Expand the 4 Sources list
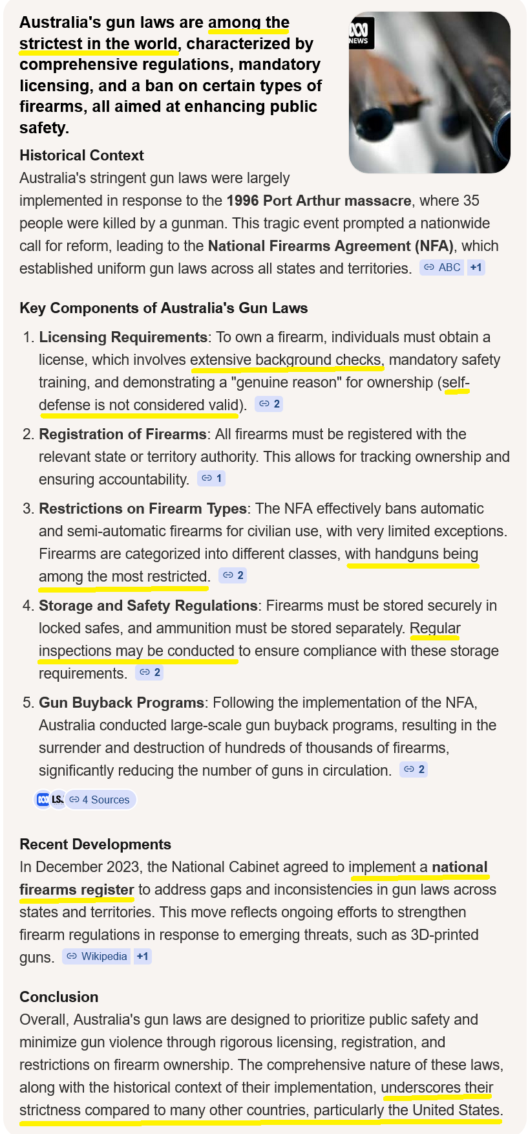Image resolution: width=528 pixels, height=1134 pixels. (x=100, y=800)
